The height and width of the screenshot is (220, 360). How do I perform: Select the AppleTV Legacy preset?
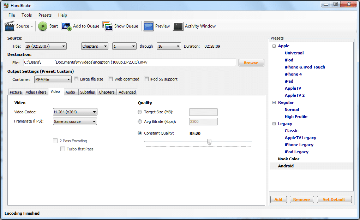pos(300,138)
